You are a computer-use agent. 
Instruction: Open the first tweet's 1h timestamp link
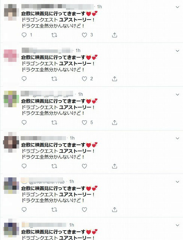click(x=99, y=7)
